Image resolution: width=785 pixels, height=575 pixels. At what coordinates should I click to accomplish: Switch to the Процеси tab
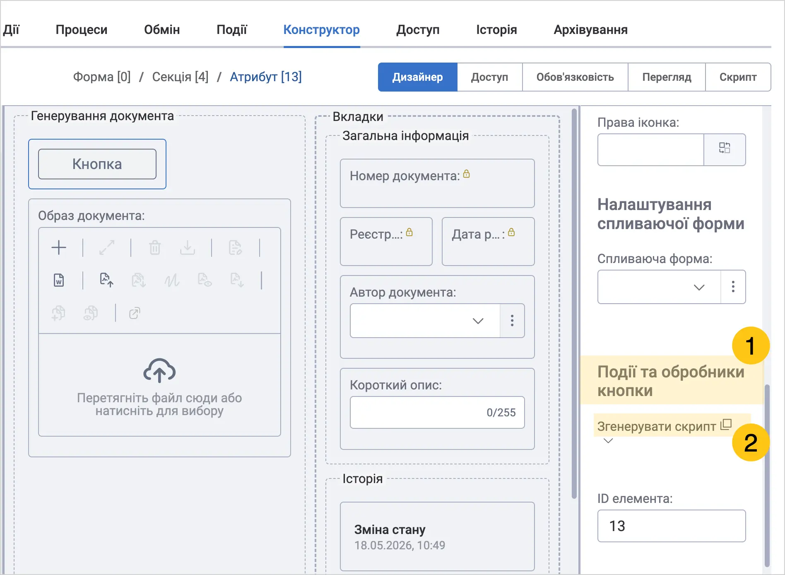[x=82, y=30]
